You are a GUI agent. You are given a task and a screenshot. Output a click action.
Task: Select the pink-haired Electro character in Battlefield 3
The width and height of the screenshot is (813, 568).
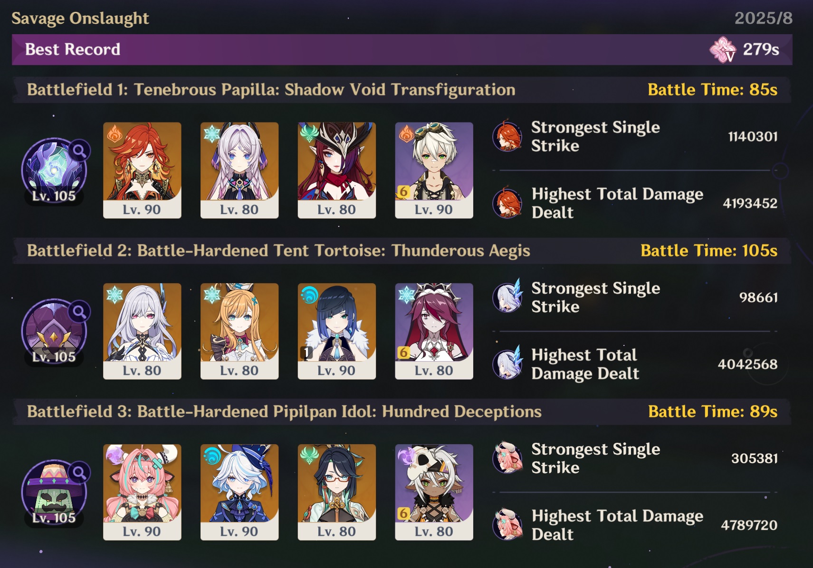(142, 492)
